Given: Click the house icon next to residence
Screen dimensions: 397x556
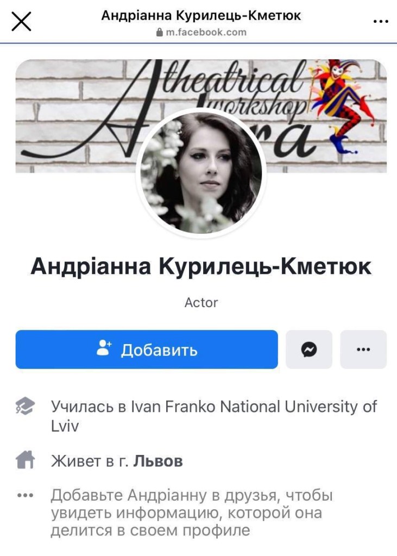Looking at the screenshot, I should pyautogui.click(x=25, y=460).
